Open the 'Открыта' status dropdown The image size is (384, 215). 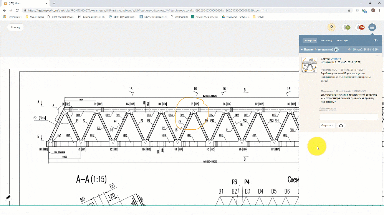pos(327,125)
